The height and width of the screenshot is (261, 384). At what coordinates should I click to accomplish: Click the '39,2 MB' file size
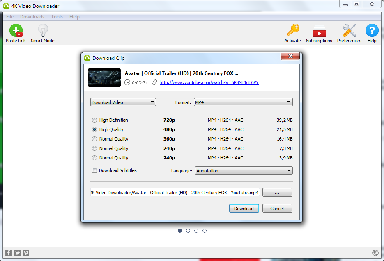tap(285, 120)
